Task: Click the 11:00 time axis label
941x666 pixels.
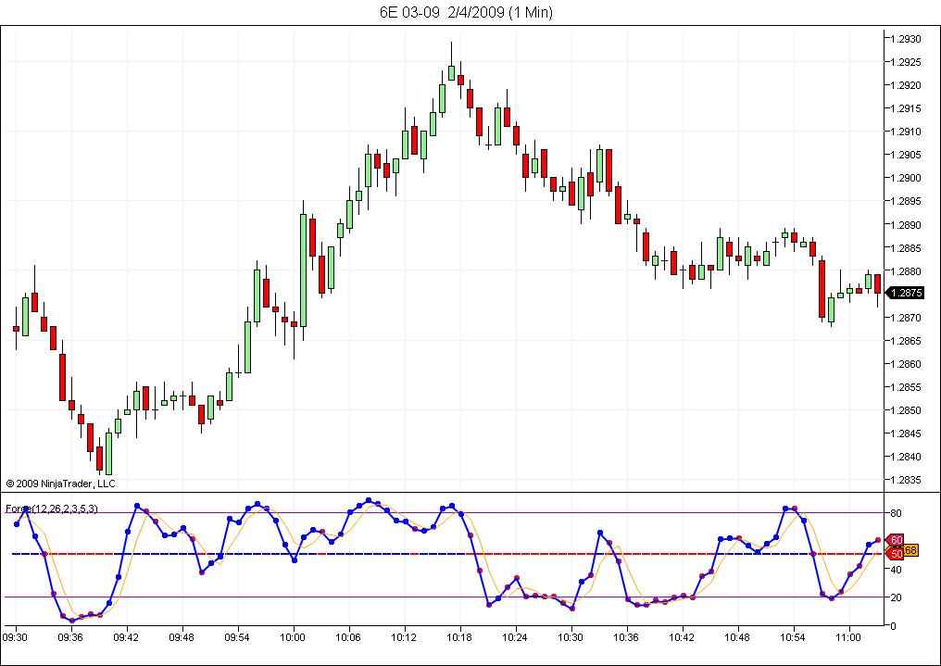Action: 848,638
